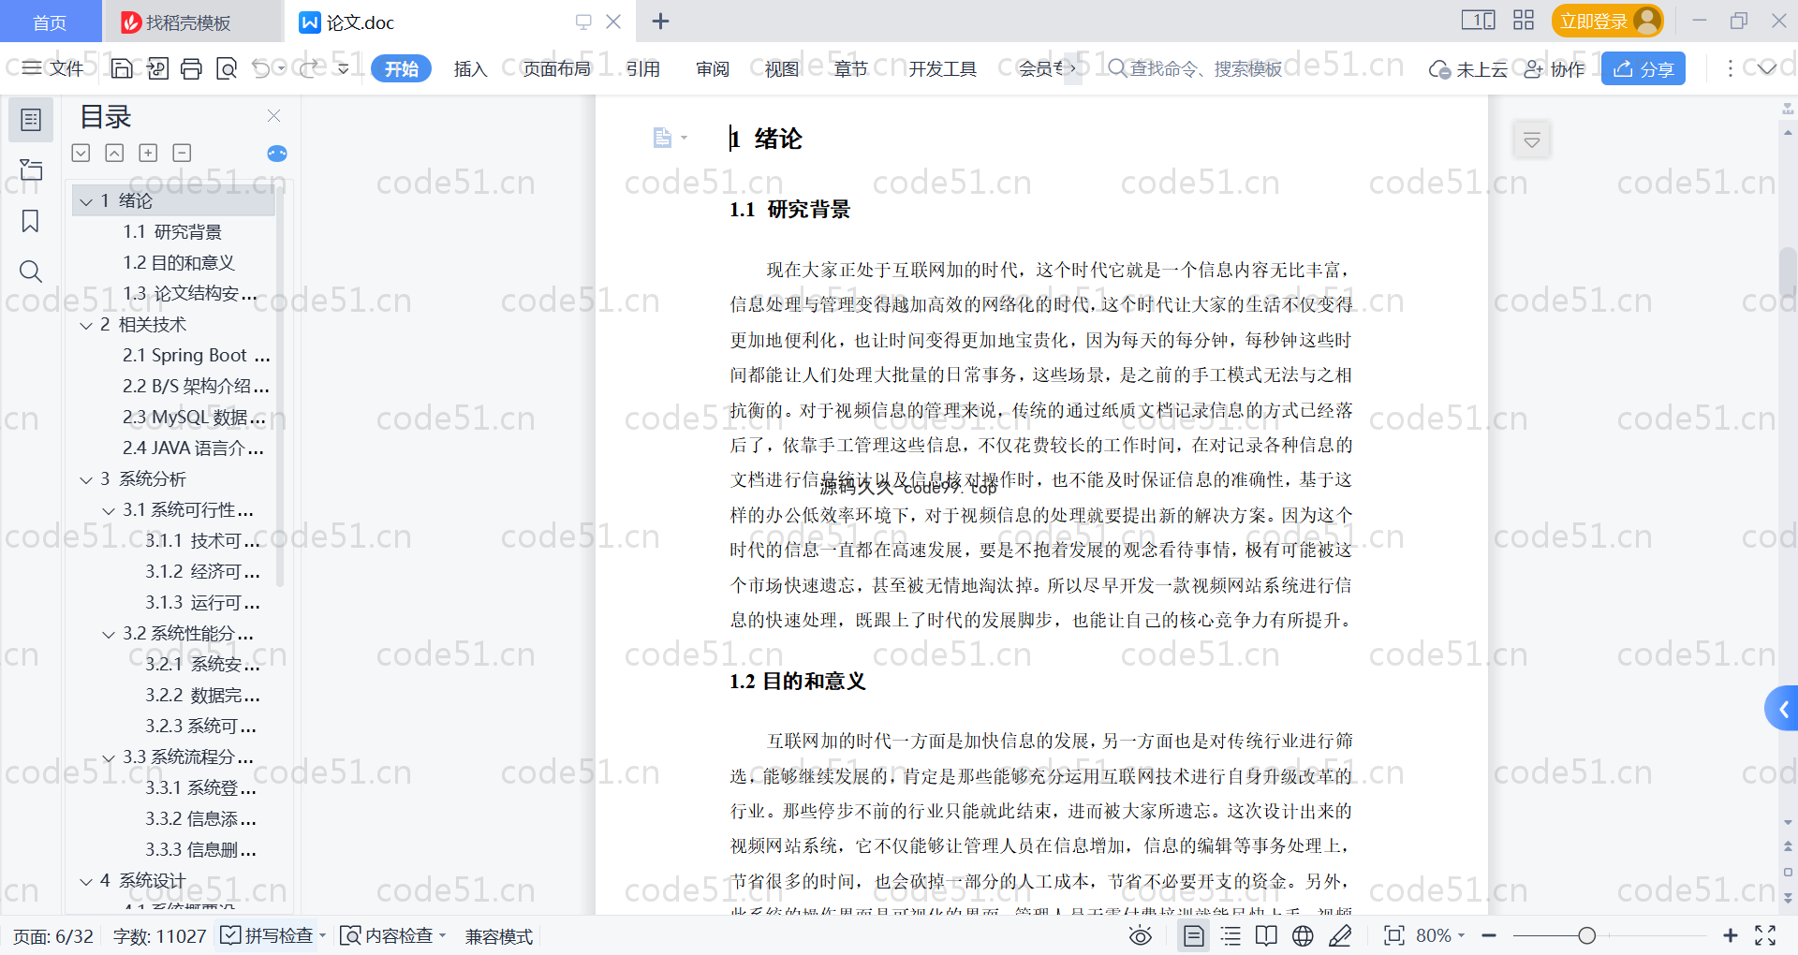Click the paragraph layout icon beside heading
The height and width of the screenshot is (955, 1798).
[x=662, y=138]
